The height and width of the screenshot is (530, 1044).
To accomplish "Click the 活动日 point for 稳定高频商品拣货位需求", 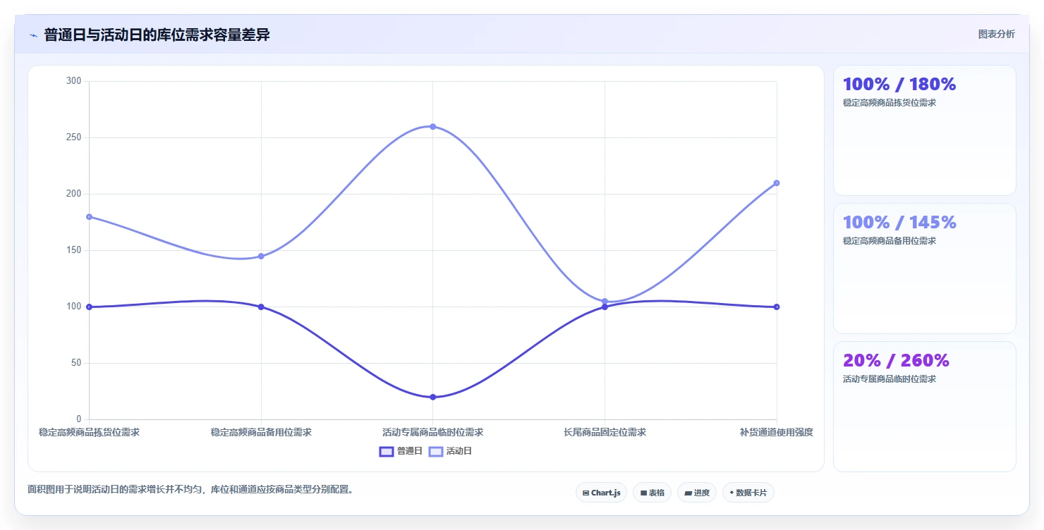I will tap(90, 216).
